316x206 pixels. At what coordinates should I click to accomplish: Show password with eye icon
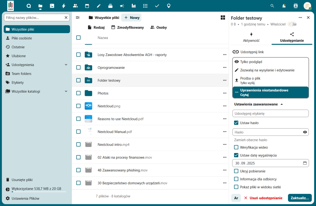point(305,132)
